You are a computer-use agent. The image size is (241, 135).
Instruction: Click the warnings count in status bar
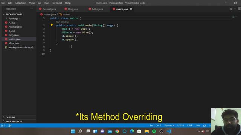point(3,126)
